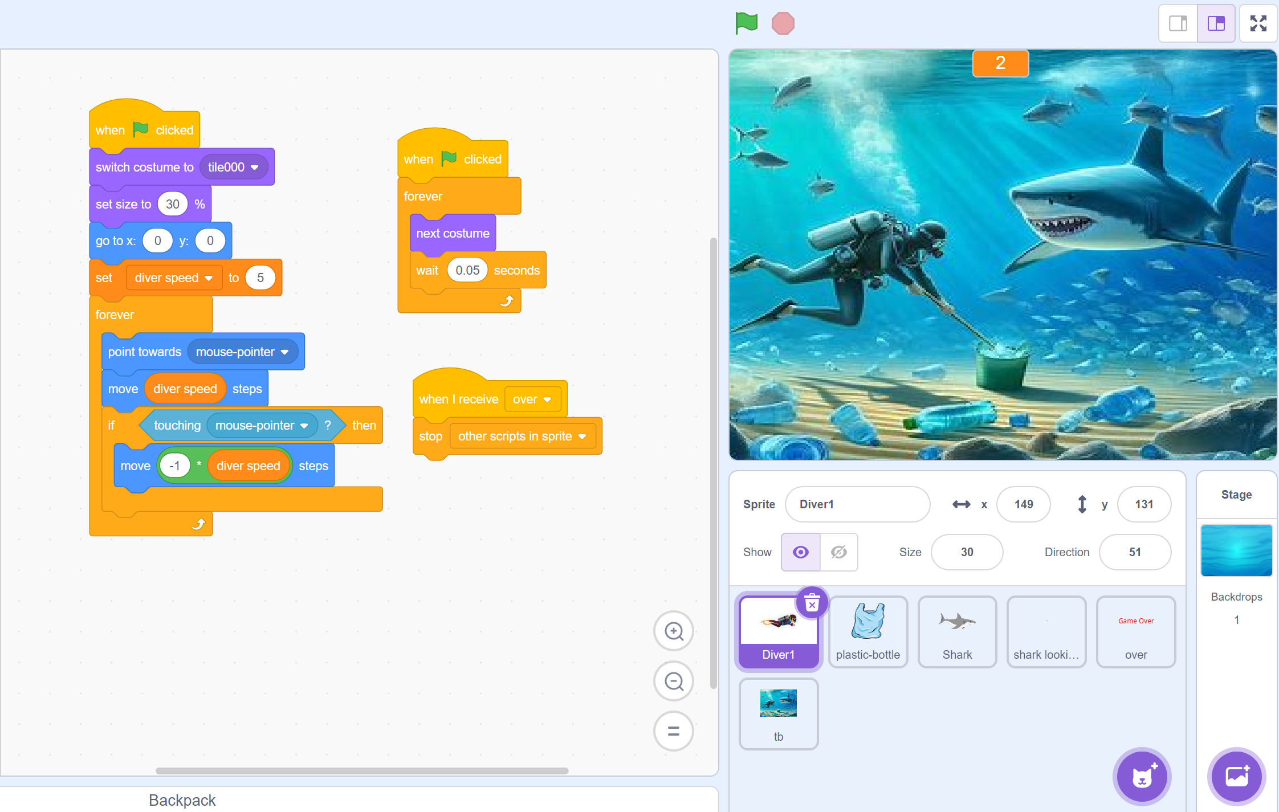Hide the sprite with crossed-eye icon
The width and height of the screenshot is (1279, 812).
839,552
